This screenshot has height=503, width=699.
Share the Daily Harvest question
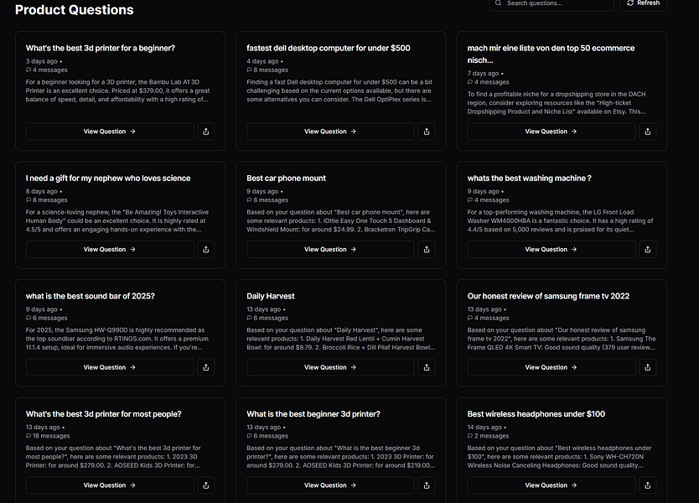pos(427,367)
